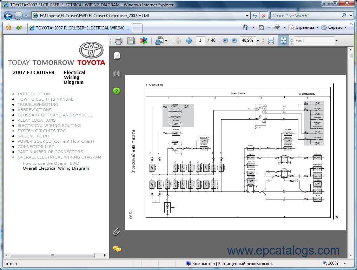Open the CONNECTOR LIST link

coord(36,147)
